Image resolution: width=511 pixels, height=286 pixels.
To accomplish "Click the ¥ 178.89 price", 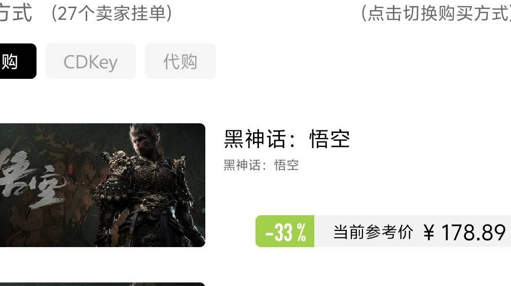I will (465, 232).
